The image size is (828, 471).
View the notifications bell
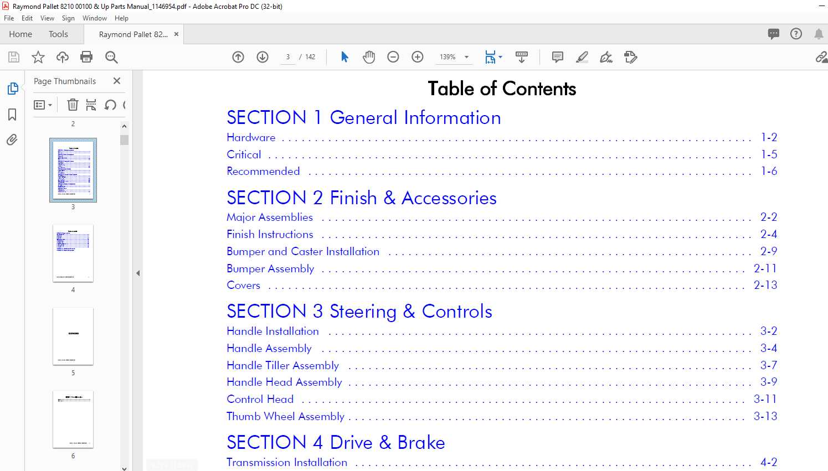(x=819, y=34)
